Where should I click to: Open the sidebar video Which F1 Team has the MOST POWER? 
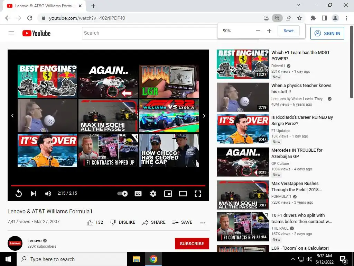300,55
